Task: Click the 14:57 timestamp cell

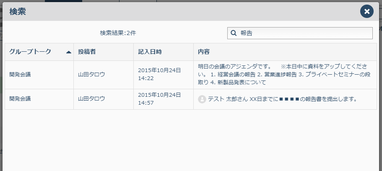Action: coord(164,99)
